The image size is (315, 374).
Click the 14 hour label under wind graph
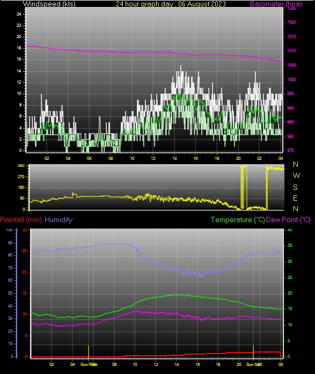pos(174,158)
